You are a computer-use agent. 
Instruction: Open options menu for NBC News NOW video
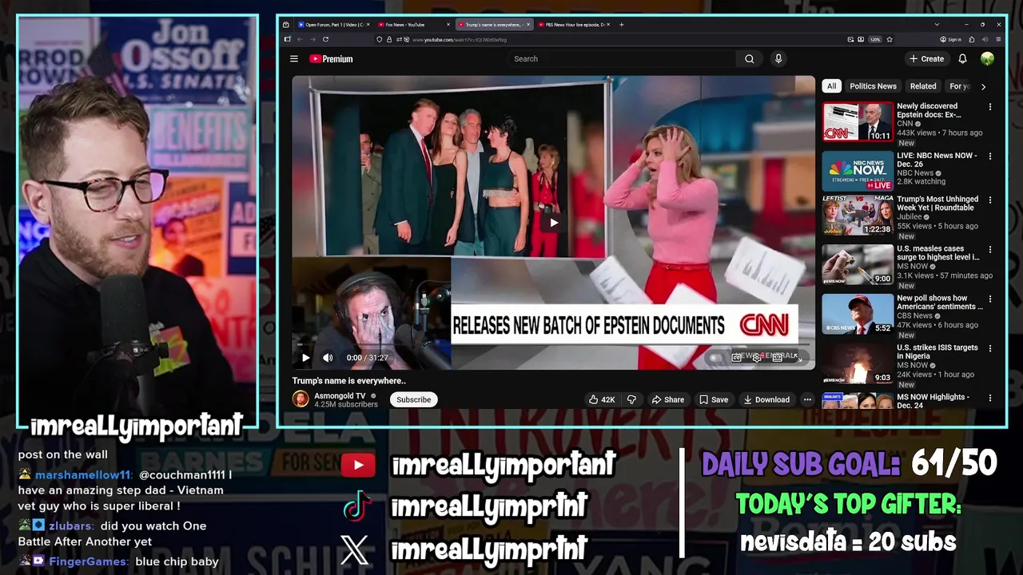(990, 157)
